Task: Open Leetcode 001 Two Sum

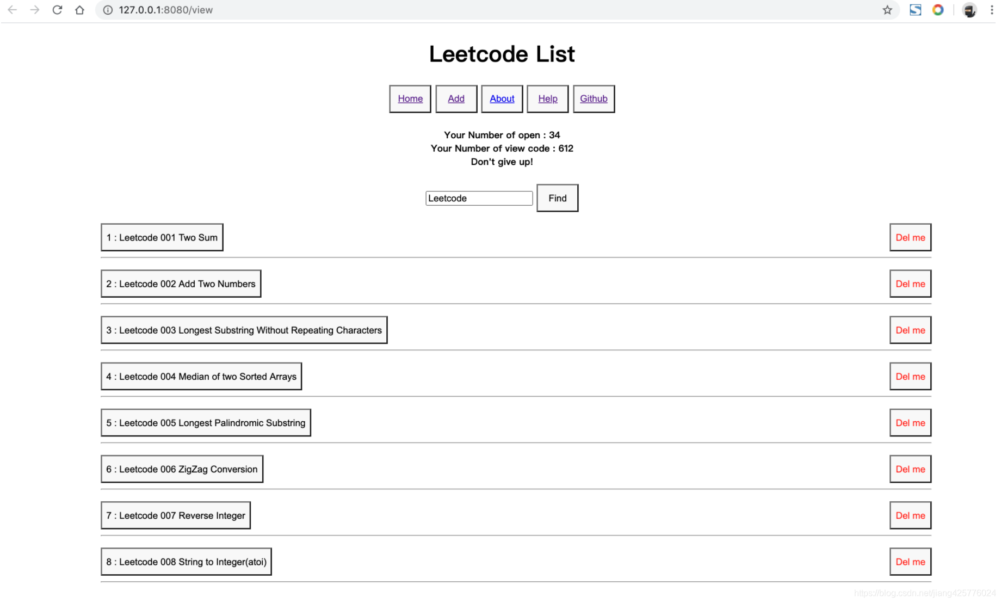Action: [x=162, y=237]
